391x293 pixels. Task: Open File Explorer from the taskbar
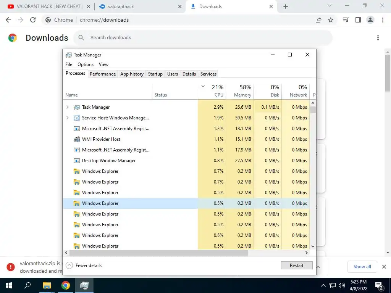(x=47, y=285)
